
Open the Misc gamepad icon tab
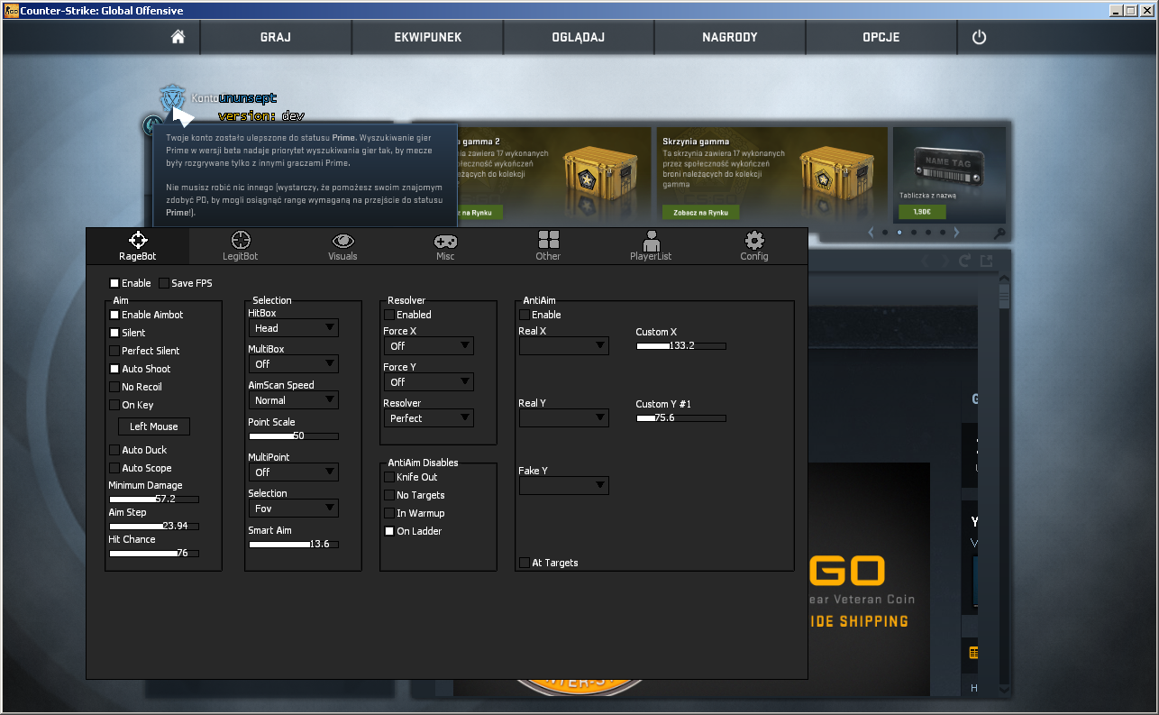point(445,240)
